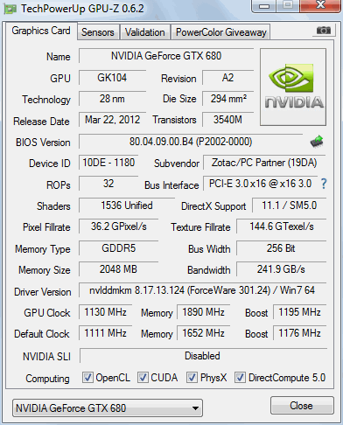343x425 pixels.
Task: Click the camera screenshot icon
Action: 324,30
